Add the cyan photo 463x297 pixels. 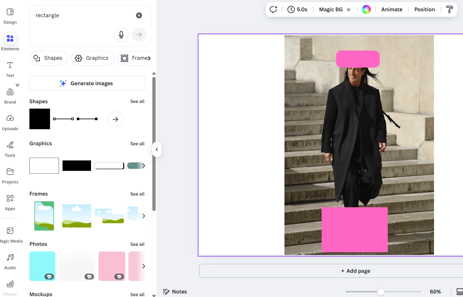coord(42,266)
